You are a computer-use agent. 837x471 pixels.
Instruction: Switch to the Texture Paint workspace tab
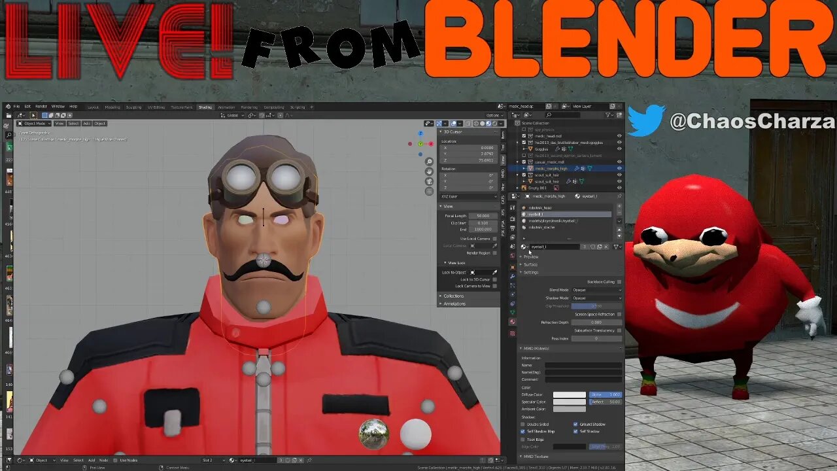(x=182, y=107)
